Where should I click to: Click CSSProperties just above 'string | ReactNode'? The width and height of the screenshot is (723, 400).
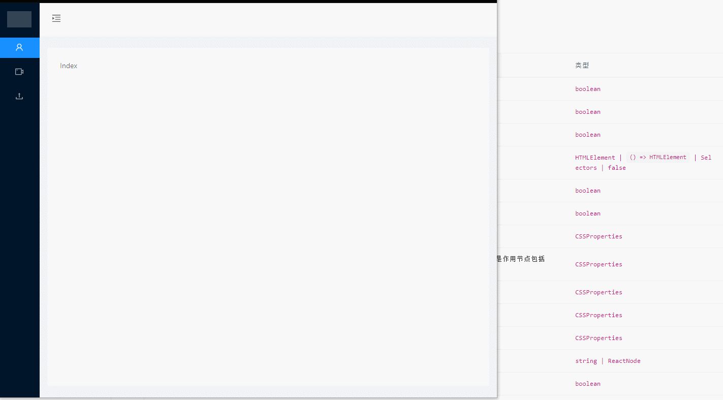click(x=599, y=338)
